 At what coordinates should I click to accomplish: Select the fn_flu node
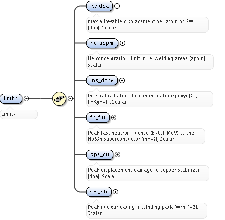pos(98,118)
